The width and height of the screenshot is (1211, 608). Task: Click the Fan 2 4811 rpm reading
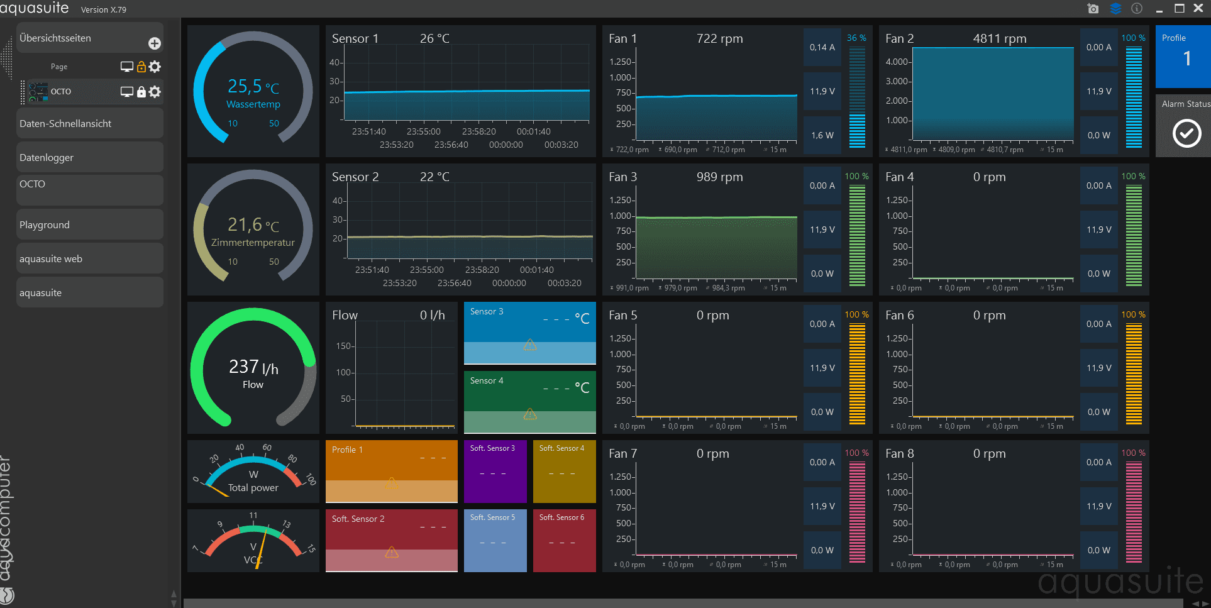[x=1000, y=38]
